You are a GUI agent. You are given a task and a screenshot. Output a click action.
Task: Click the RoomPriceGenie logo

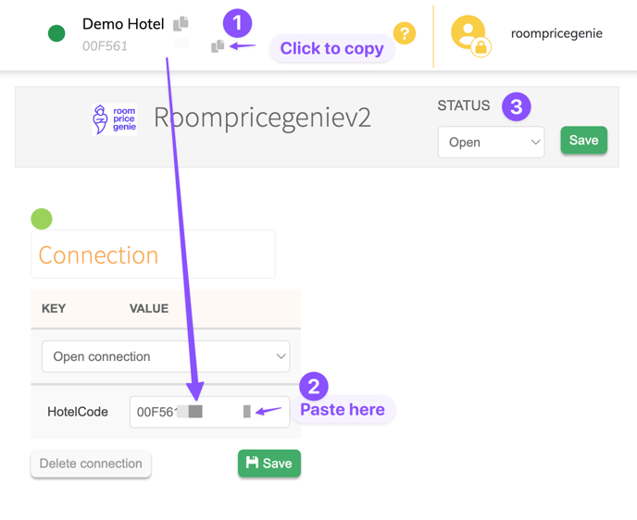coord(115,119)
